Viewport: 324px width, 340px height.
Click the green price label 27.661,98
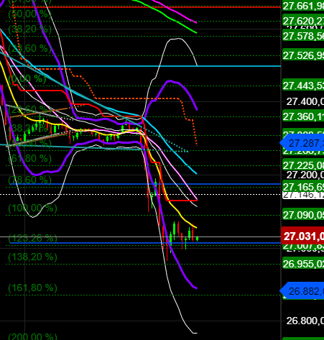303,6
